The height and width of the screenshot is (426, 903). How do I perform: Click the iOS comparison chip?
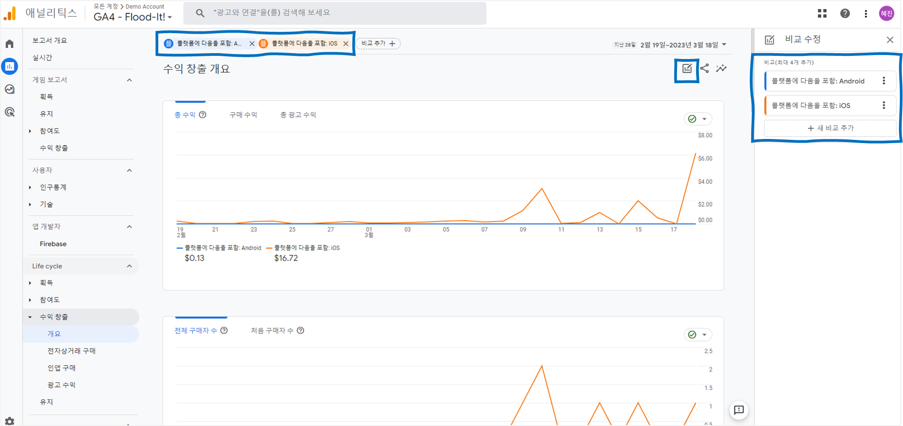pos(304,44)
